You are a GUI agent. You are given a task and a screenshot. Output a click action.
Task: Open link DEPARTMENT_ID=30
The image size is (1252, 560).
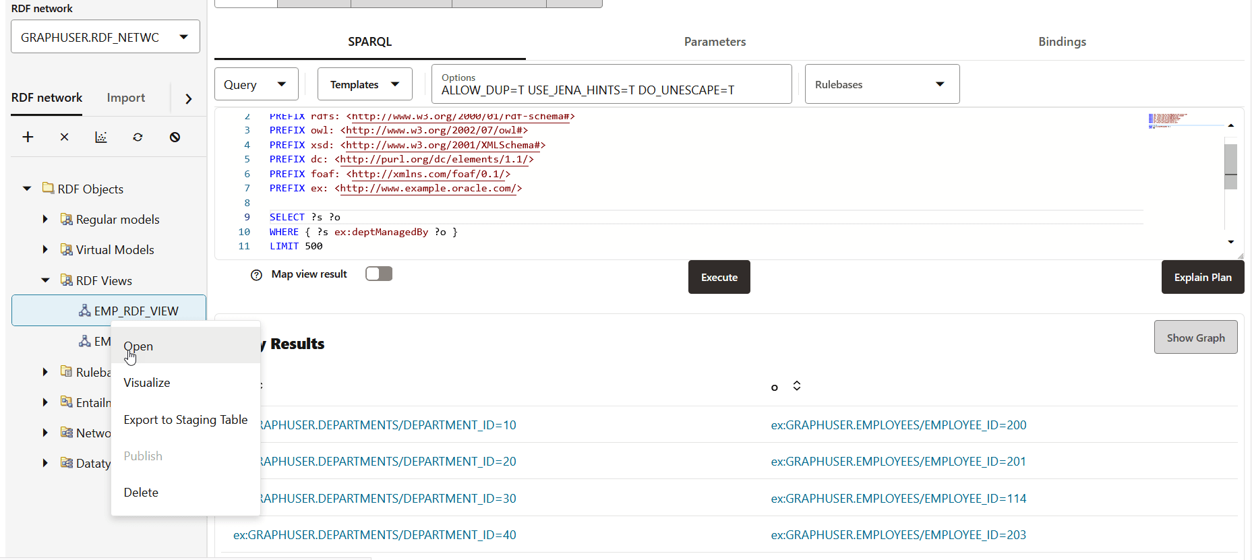(x=388, y=499)
